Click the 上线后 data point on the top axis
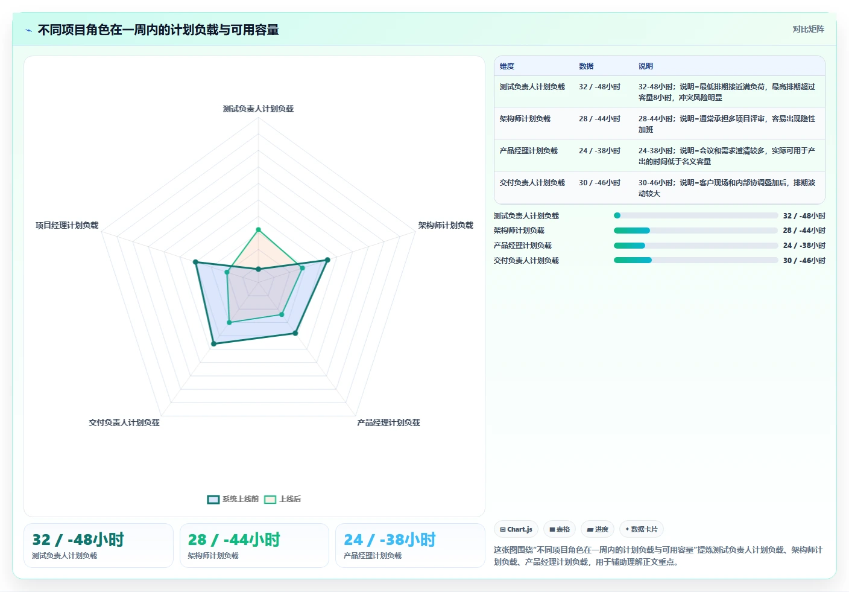 pyautogui.click(x=258, y=230)
